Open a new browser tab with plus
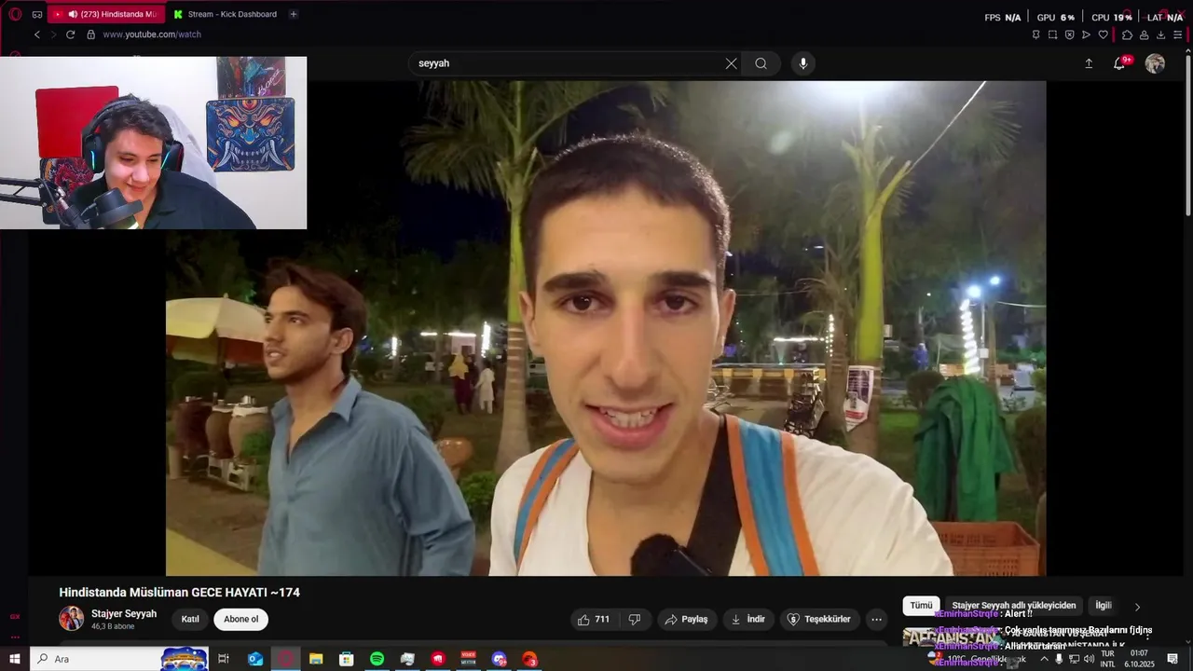Screen dimensions: 1193x671 294,14
